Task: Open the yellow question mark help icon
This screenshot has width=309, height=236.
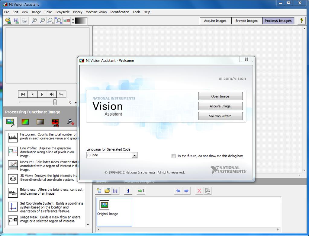Action: [301, 21]
